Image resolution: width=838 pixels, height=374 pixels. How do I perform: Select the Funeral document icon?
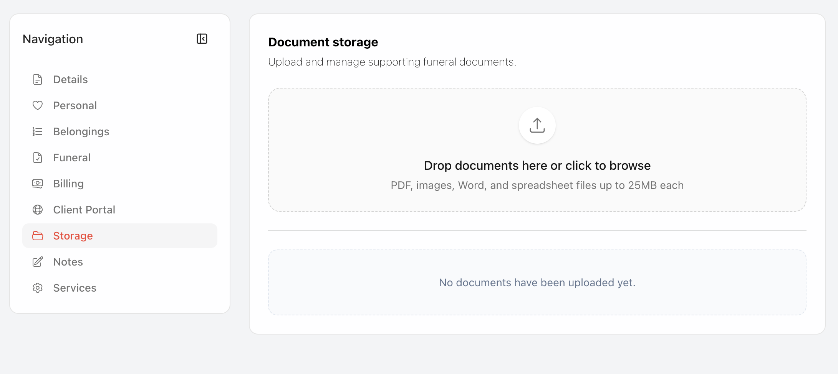[38, 157]
